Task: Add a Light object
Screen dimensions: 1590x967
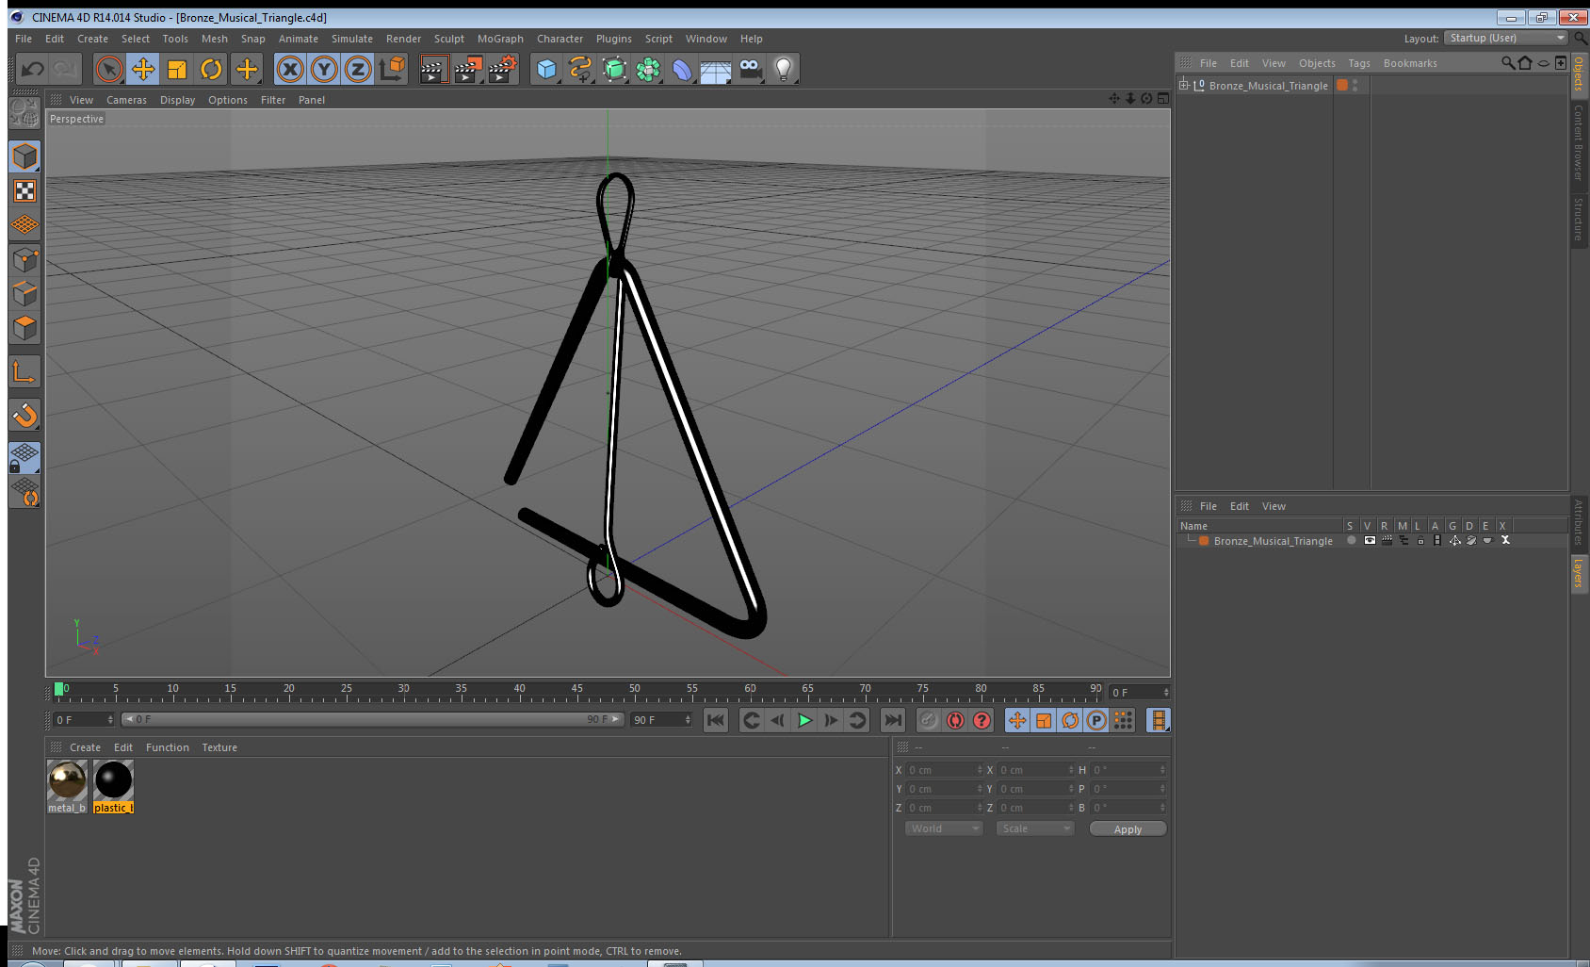Action: pyautogui.click(x=784, y=69)
